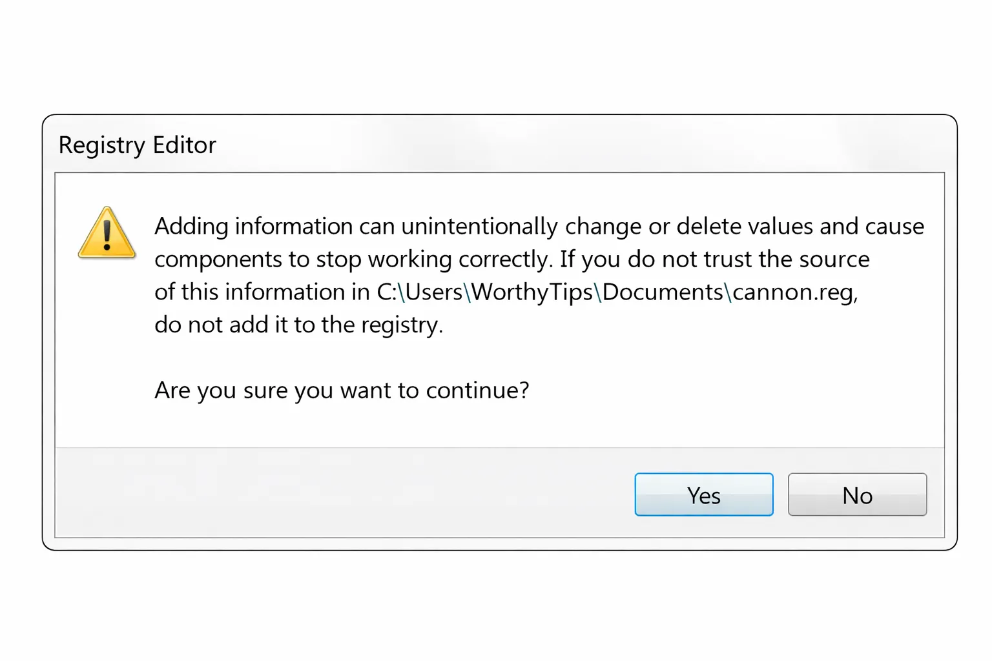Viewport: 992px width, 661px height.
Task: Click the Yes button to confirm
Action: tap(703, 495)
